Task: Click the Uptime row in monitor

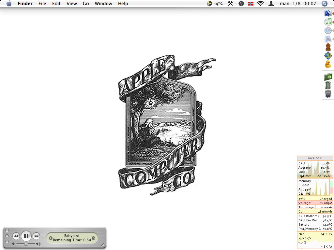Action: [x=314, y=176]
